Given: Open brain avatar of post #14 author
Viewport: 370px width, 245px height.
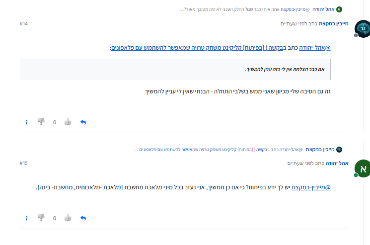Looking at the screenshot, I should [x=363, y=29].
